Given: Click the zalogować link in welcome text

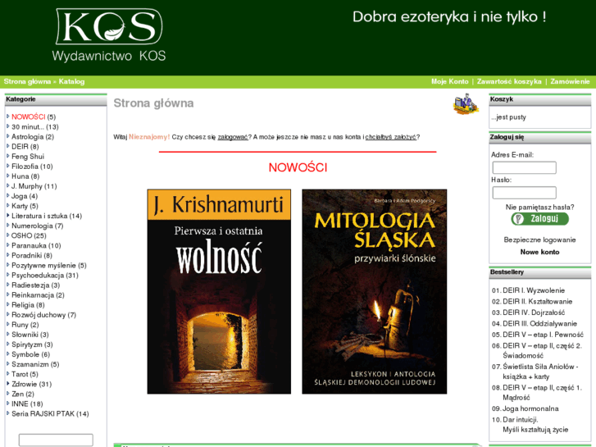Looking at the screenshot, I should tap(233, 137).
